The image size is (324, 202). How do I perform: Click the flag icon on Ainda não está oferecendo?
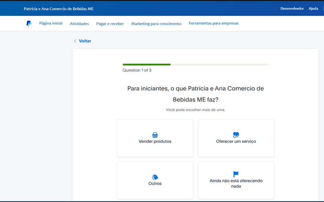[236, 174]
